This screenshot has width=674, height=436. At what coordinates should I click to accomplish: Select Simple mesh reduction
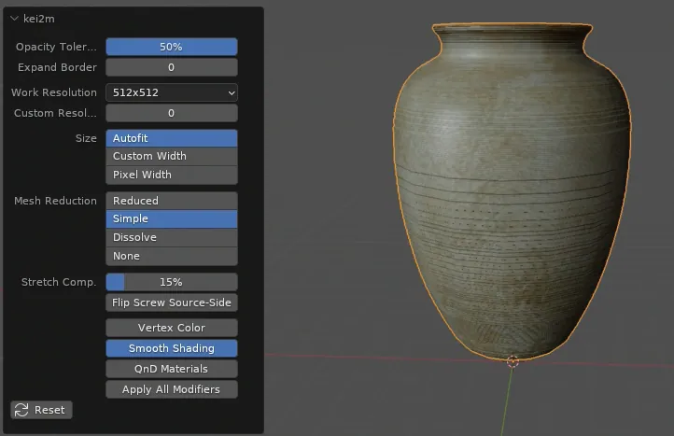pyautogui.click(x=172, y=218)
